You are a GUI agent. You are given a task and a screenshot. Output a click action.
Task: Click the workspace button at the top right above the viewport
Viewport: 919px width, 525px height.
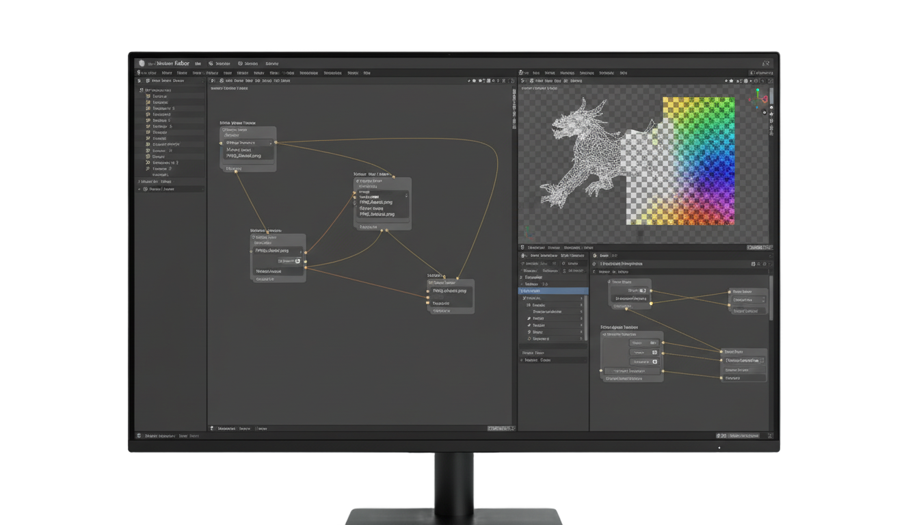762,72
